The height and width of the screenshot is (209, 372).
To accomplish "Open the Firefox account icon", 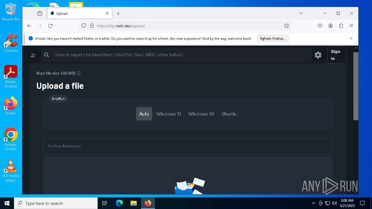I will pos(330,26).
